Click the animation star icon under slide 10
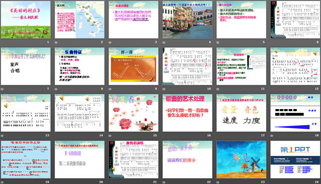 pos(164,89)
